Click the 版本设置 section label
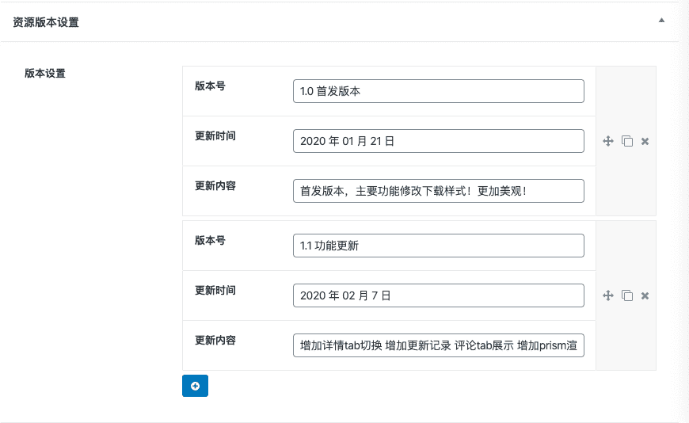The width and height of the screenshot is (689, 423). tap(45, 73)
